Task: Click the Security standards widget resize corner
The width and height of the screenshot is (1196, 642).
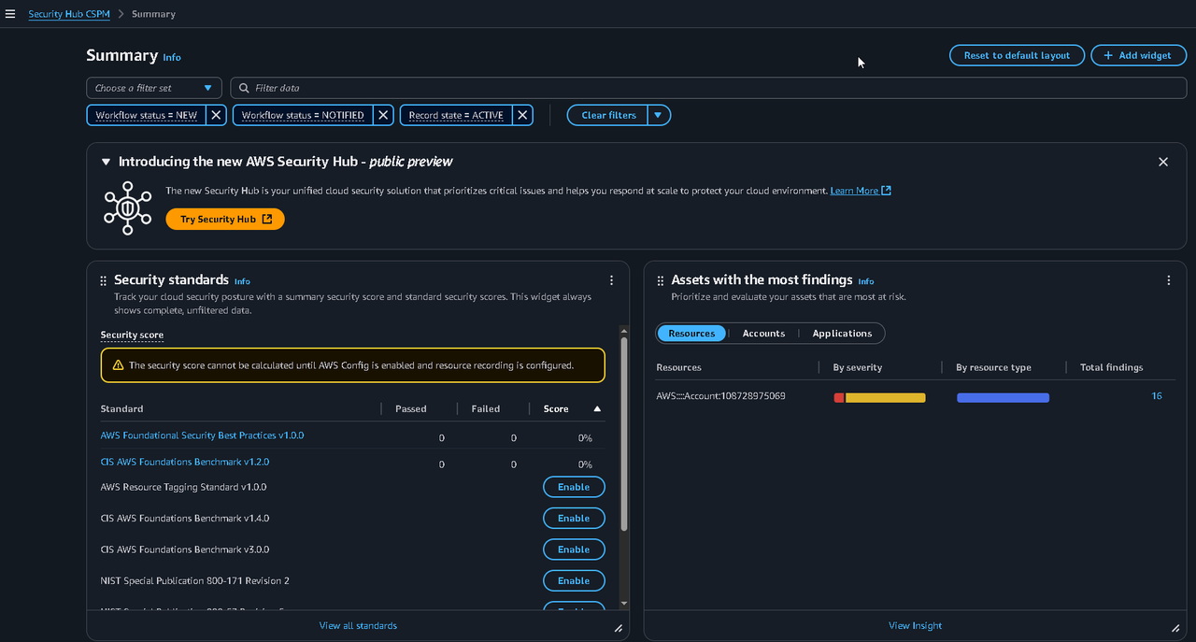Action: pos(619,629)
